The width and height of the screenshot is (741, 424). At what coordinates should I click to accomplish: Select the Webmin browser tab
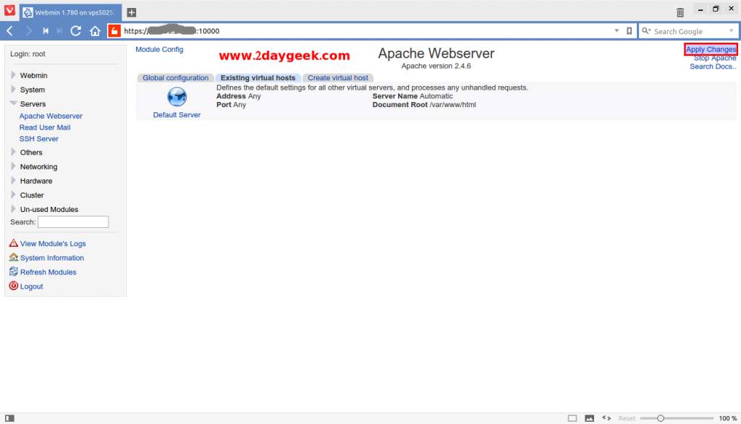(70, 12)
